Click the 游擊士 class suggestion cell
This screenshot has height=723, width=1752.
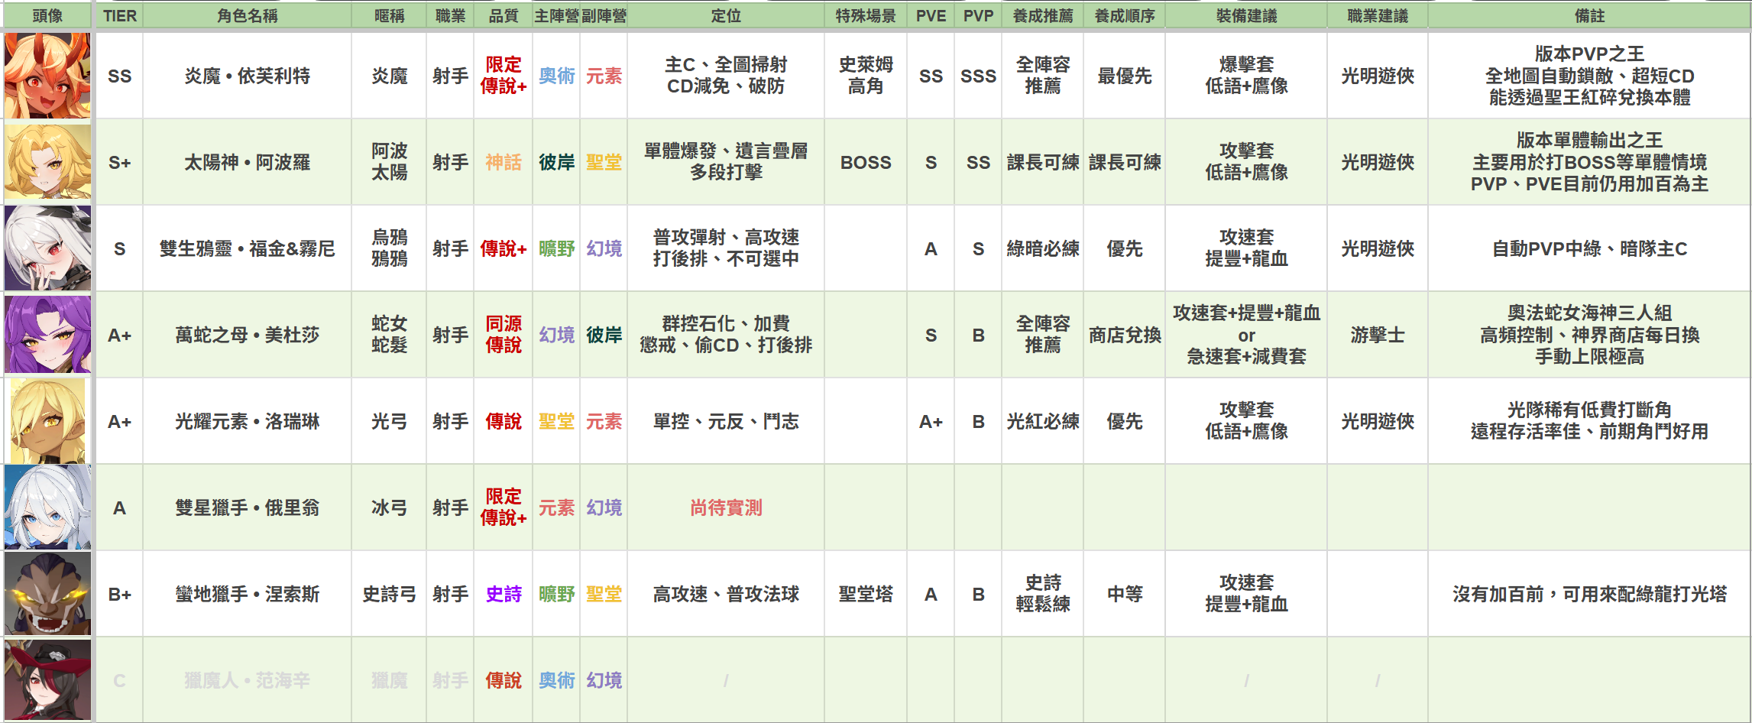(1377, 335)
